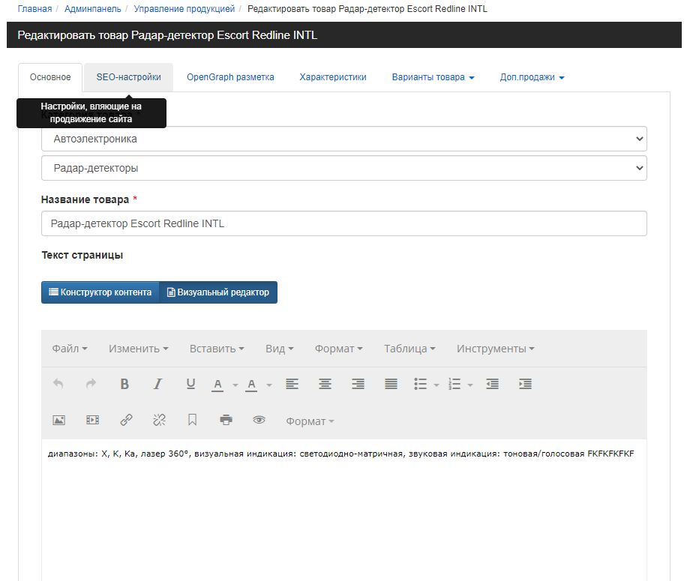The height and width of the screenshot is (581, 690).
Task: Click into the editor text area
Action: point(344,511)
